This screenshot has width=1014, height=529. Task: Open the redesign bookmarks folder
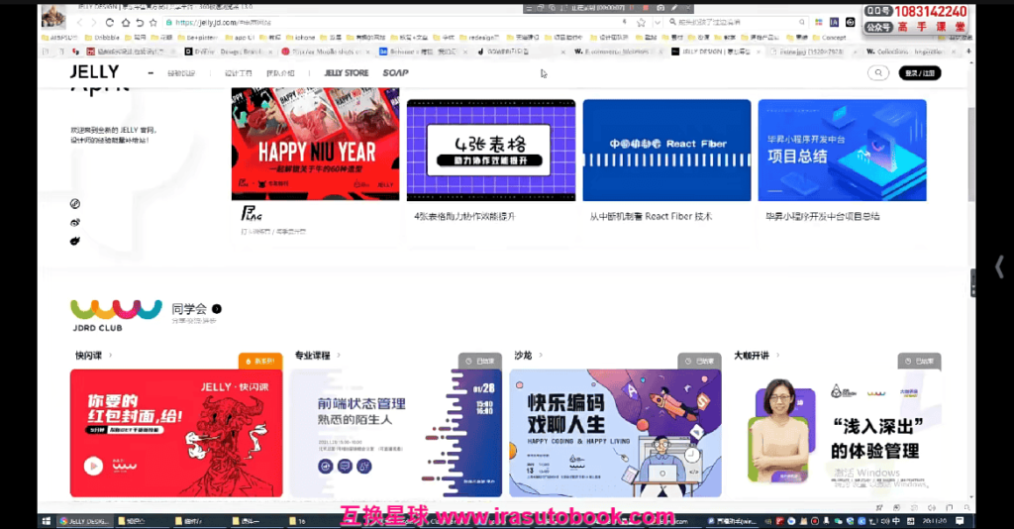click(479, 38)
